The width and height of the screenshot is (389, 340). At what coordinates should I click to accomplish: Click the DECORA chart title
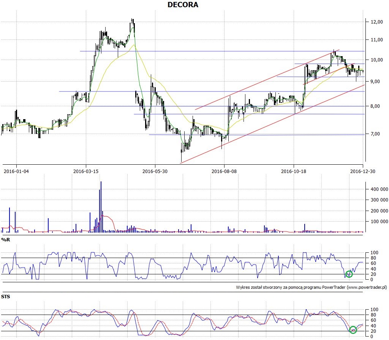183,5
